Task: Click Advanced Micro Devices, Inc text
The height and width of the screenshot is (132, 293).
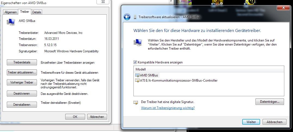Action: pyautogui.click(x=63, y=33)
